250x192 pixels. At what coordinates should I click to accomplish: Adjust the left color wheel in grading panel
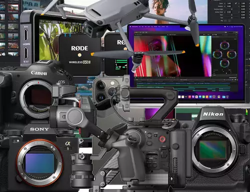coord(217,54)
